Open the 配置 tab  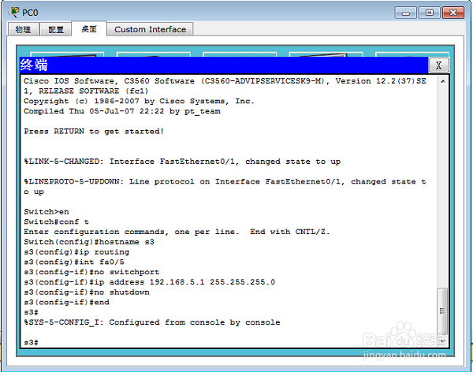coord(56,30)
